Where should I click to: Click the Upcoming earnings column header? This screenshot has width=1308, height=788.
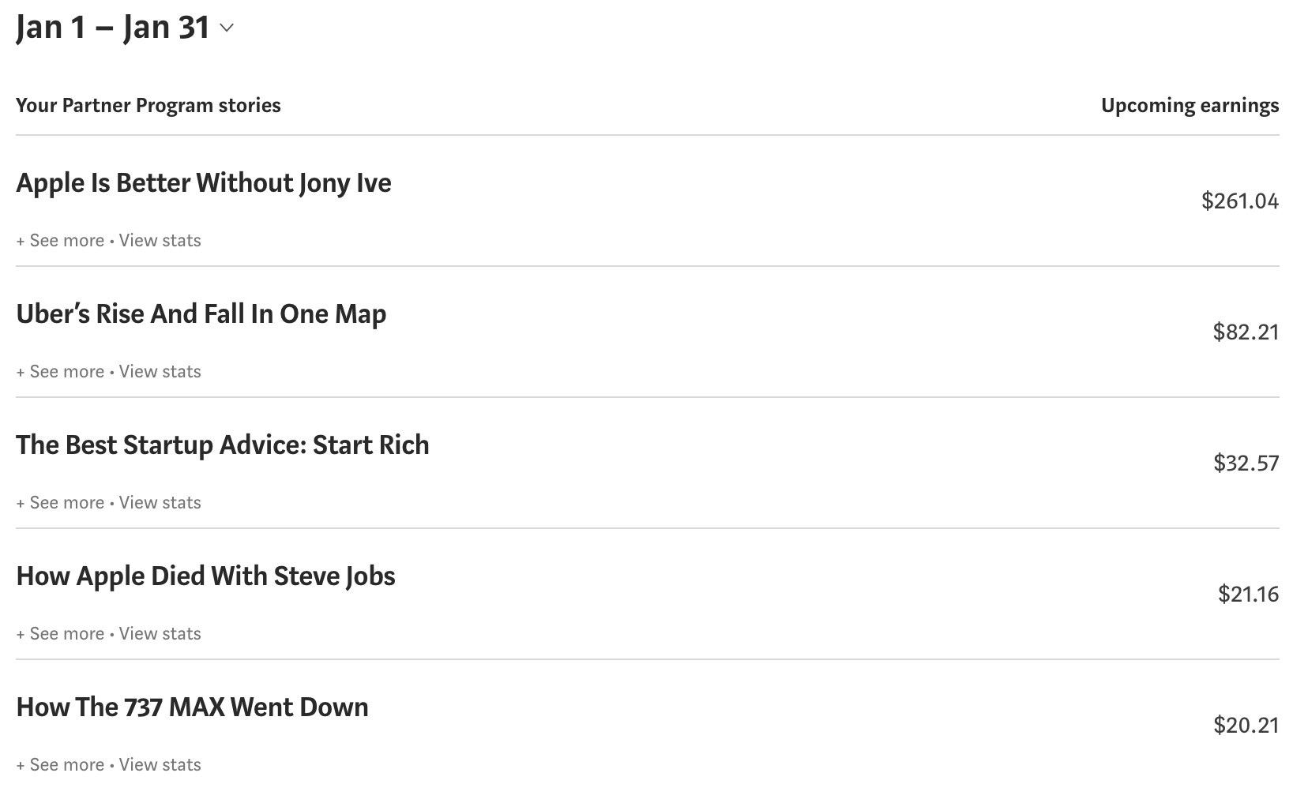pyautogui.click(x=1190, y=106)
